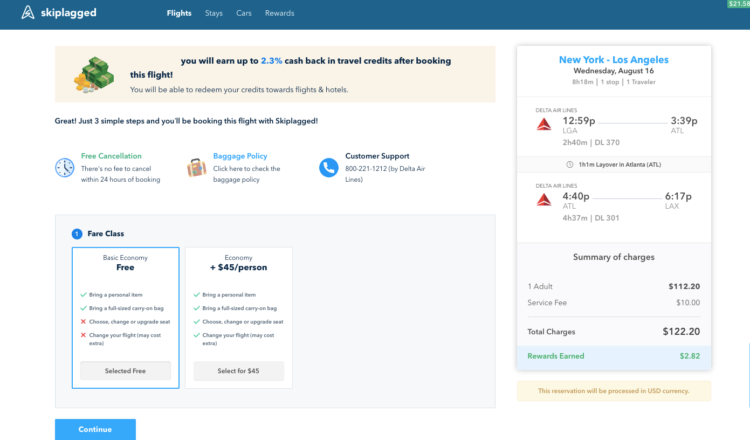The width and height of the screenshot is (750, 440).
Task: Click the New York - Los Angeles route link
Action: point(614,59)
